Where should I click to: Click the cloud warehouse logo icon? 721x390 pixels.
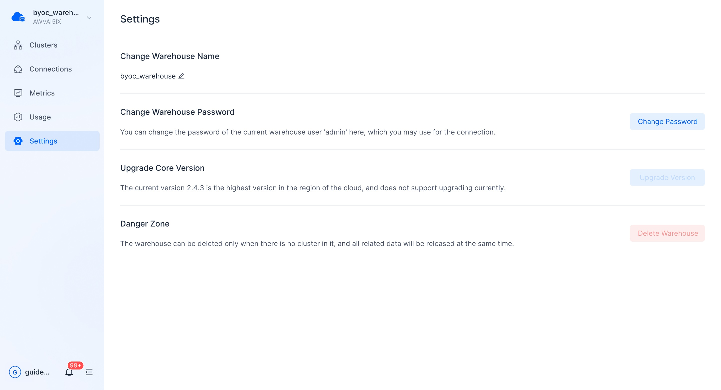pos(18,17)
